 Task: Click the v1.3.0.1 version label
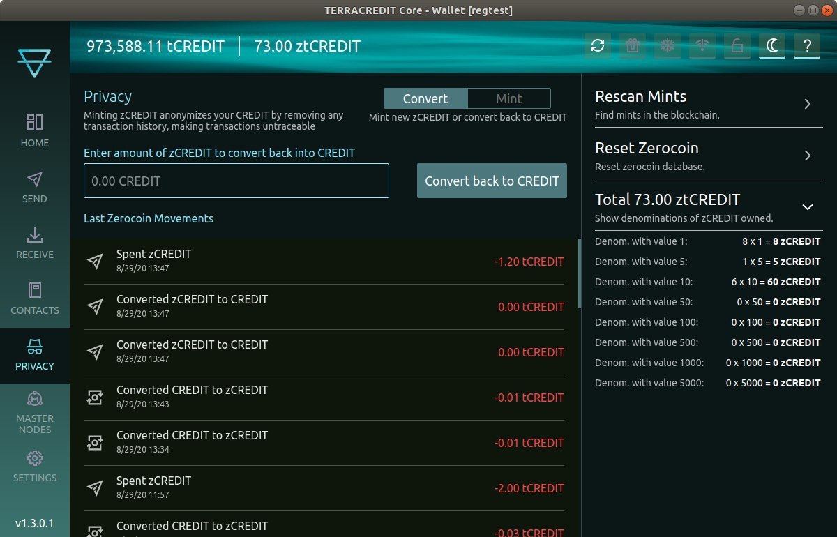[35, 523]
